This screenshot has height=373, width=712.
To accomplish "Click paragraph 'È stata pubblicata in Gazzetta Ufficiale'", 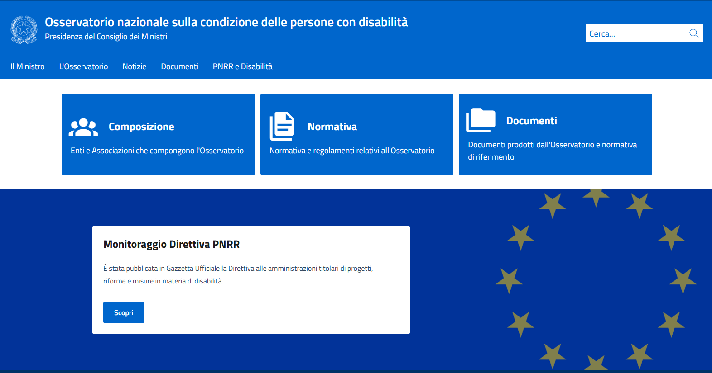I will (238, 274).
